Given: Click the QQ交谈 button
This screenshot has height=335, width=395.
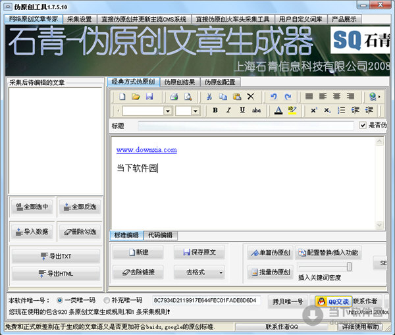Looking at the screenshot, I should (x=334, y=301).
